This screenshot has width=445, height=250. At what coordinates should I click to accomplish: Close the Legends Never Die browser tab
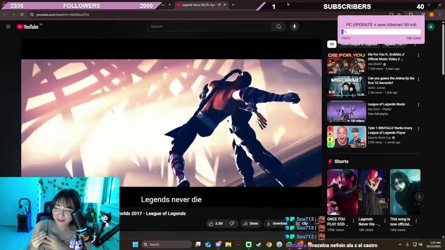pyautogui.click(x=225, y=5)
